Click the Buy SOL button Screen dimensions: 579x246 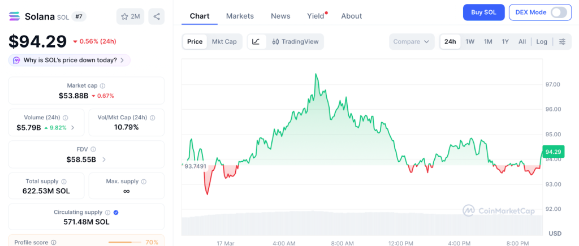point(483,12)
